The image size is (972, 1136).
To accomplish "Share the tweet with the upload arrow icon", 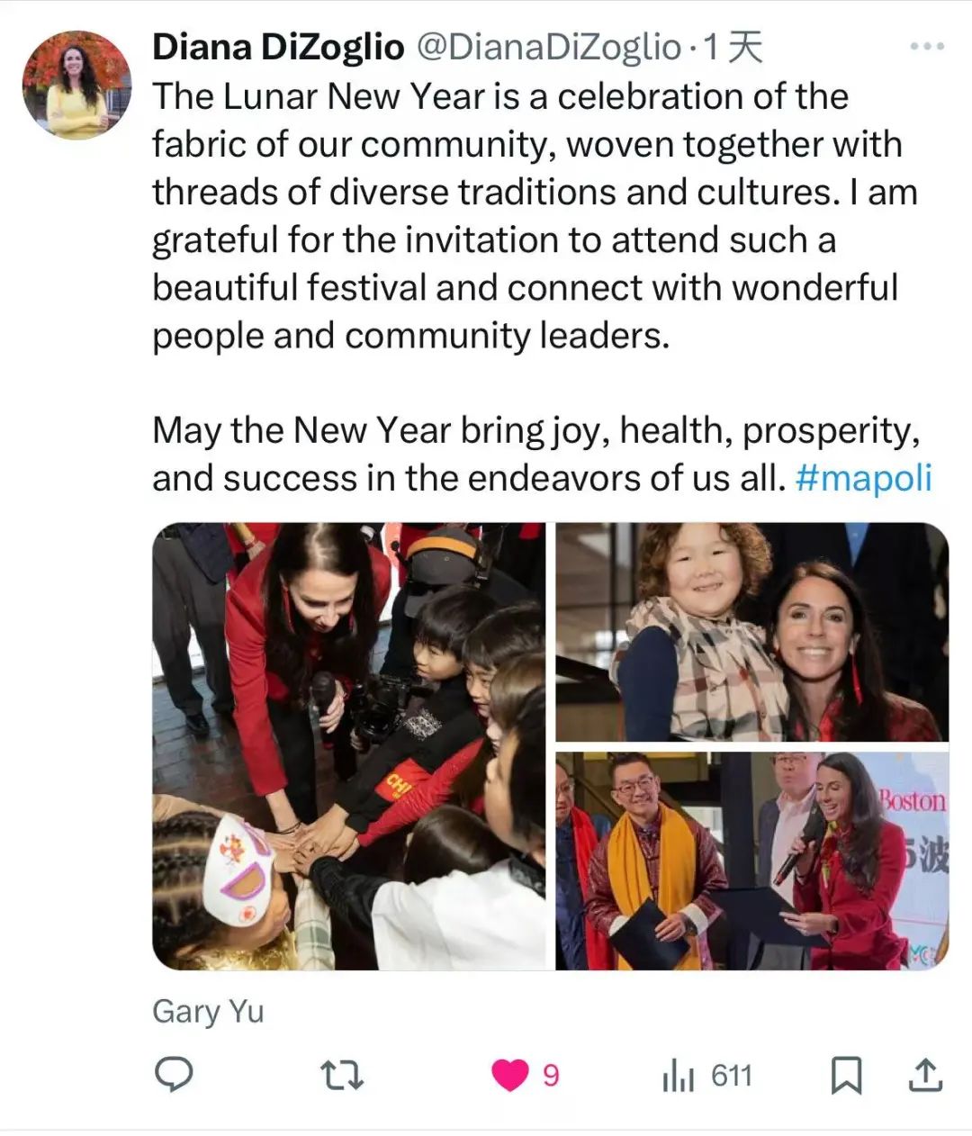I will pyautogui.click(x=925, y=1075).
